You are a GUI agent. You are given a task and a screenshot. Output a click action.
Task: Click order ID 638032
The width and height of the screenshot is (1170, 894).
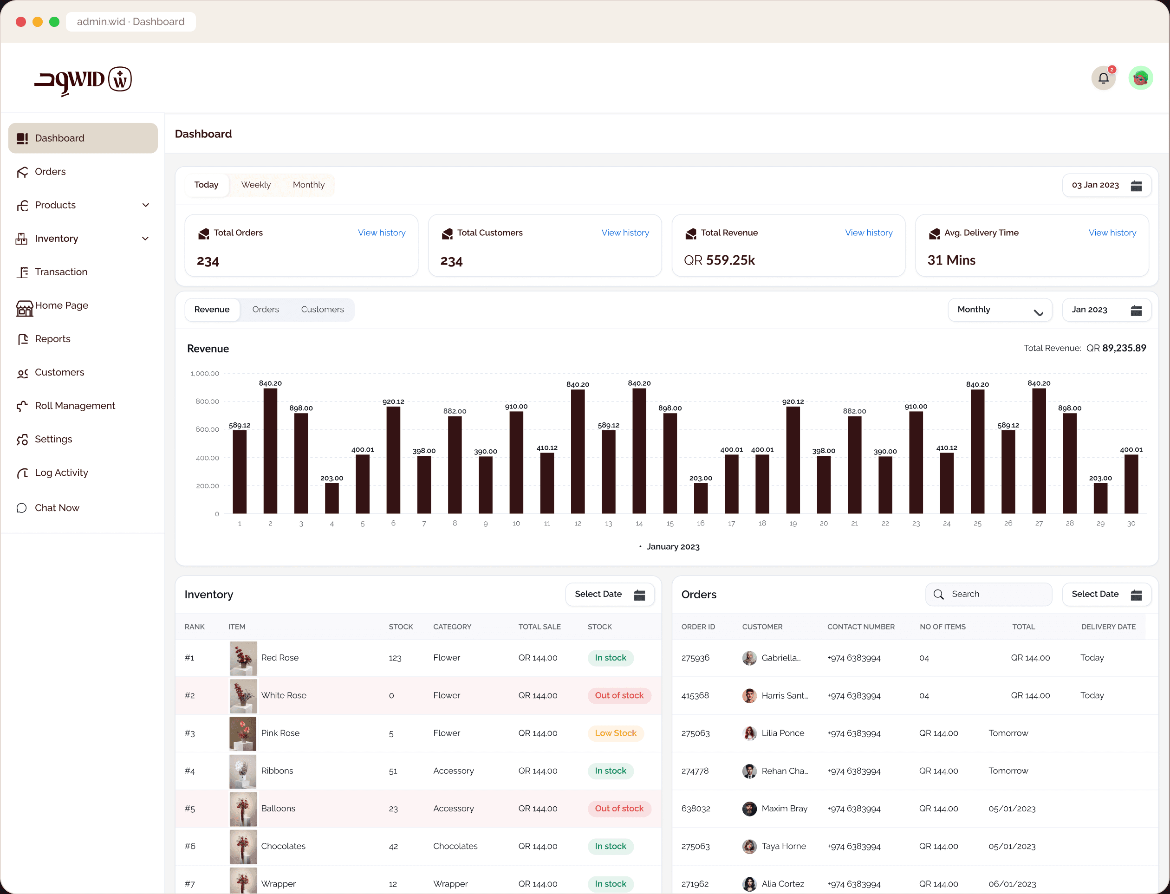695,809
